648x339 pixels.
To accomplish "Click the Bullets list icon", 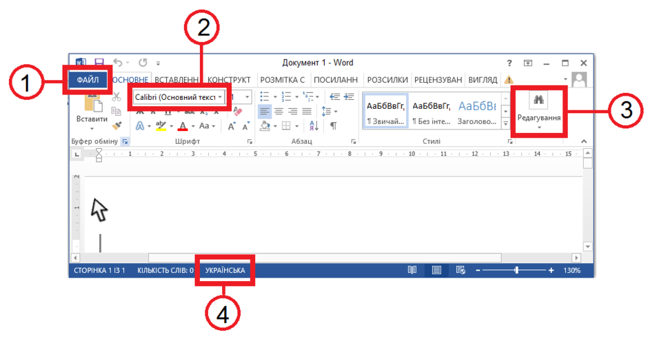I will coord(265,96).
